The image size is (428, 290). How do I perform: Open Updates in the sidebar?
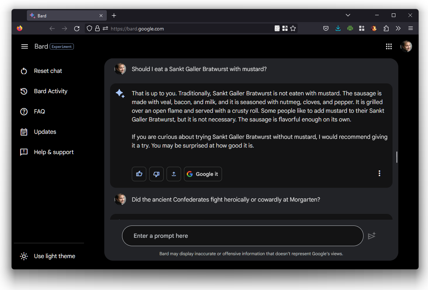click(x=38, y=132)
